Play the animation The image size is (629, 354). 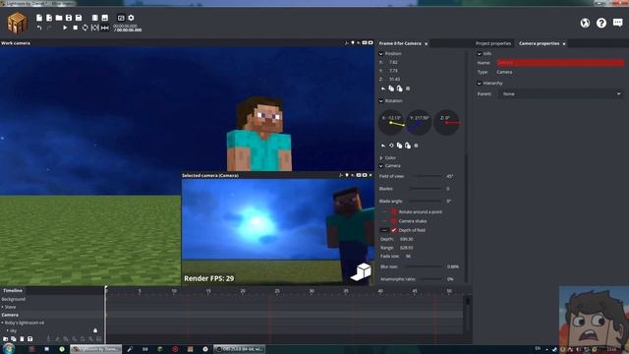point(65,28)
